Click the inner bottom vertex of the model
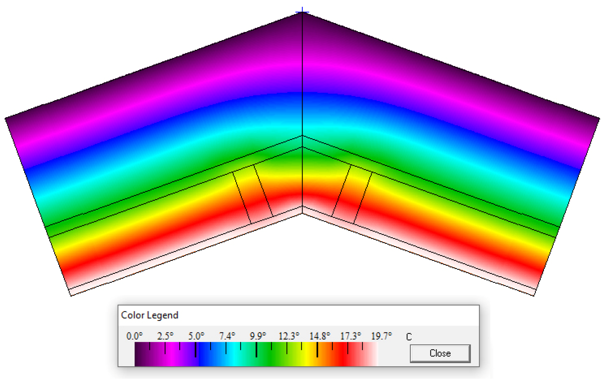The height and width of the screenshot is (383, 605). pos(302,213)
